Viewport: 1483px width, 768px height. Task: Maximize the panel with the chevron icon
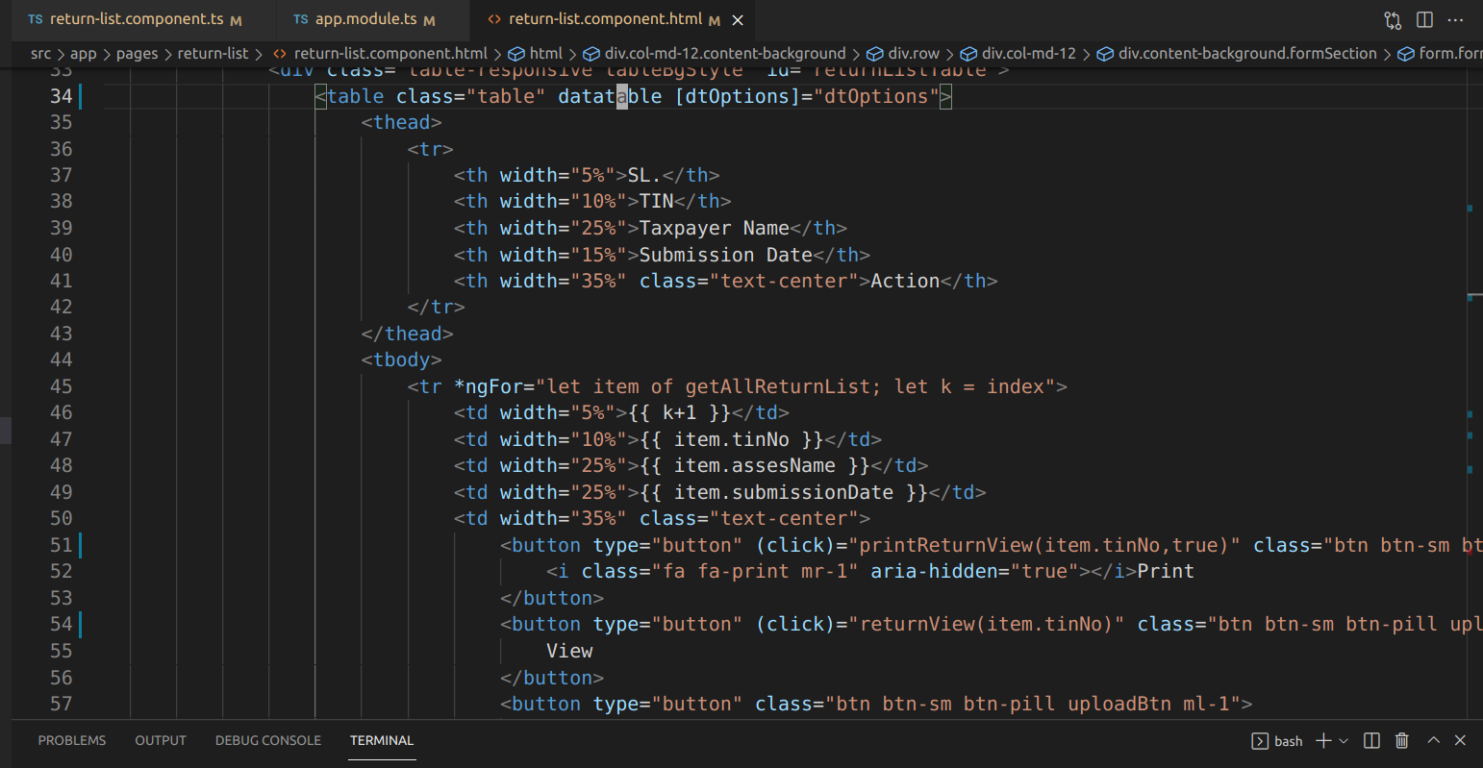(x=1432, y=740)
